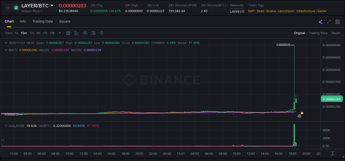This screenshot has width=345, height=161.
Task: Toggle the favorite star for LAYER/BTC
Action: click(7, 8)
